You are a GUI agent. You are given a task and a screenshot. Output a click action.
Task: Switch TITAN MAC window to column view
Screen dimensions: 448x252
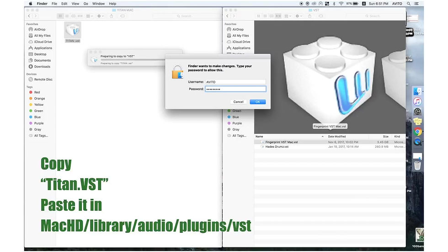[74, 16]
